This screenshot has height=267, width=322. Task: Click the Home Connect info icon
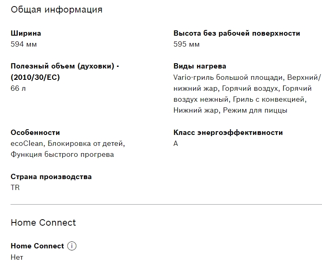[x=72, y=246]
